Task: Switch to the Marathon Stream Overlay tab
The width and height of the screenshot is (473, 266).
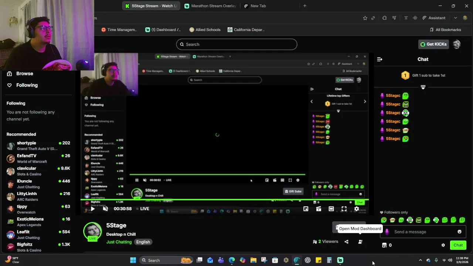Action: pyautogui.click(x=210, y=6)
